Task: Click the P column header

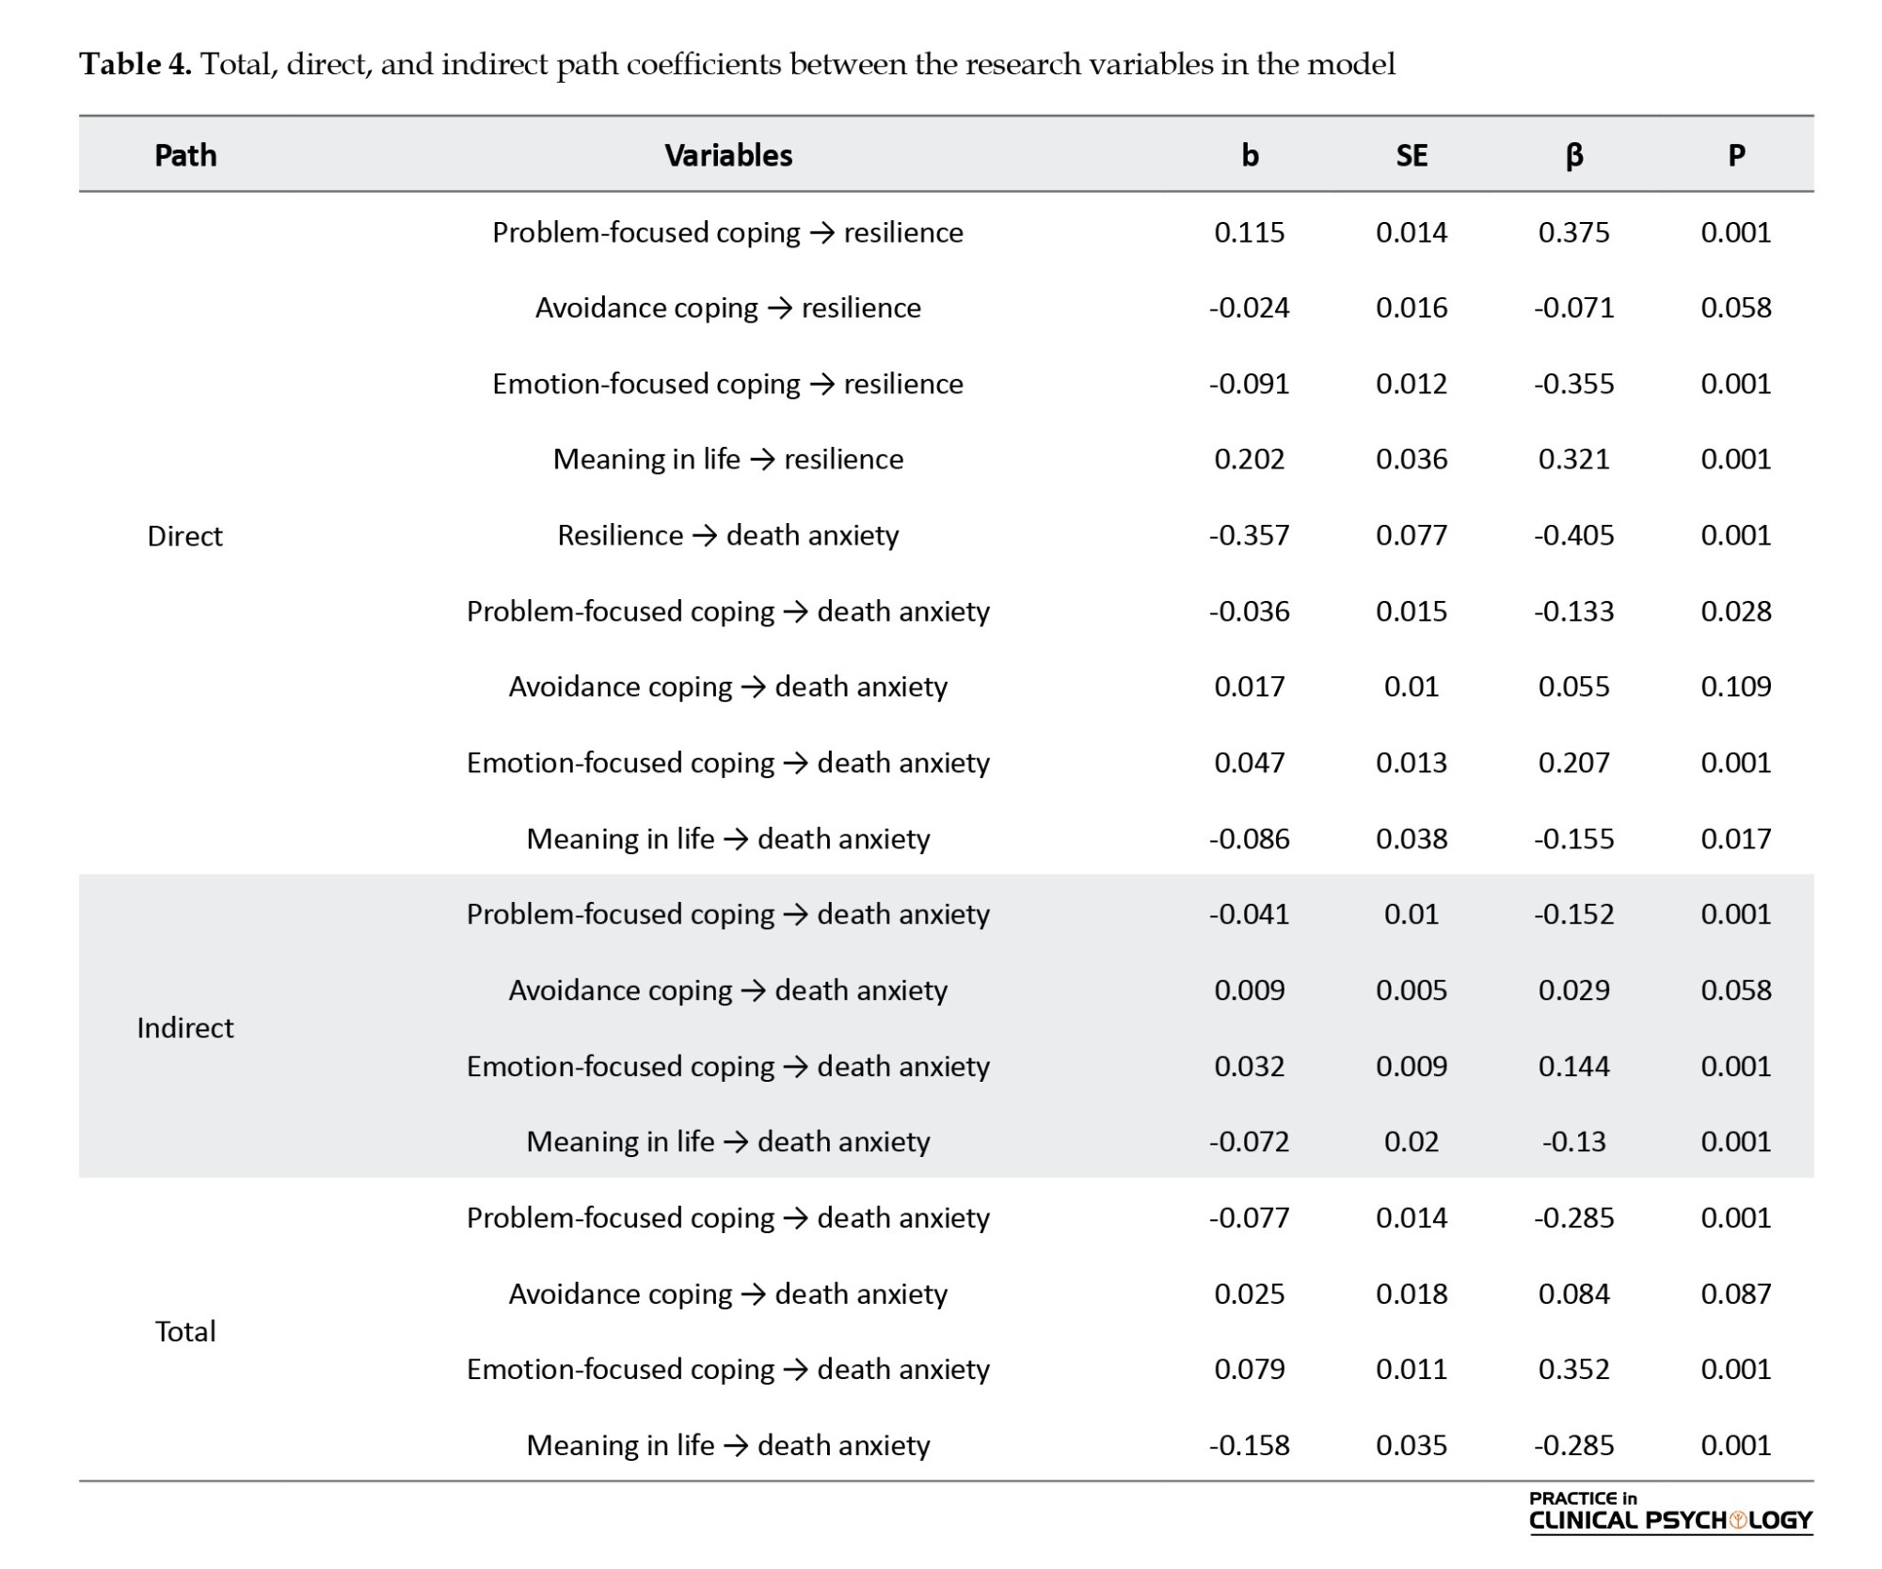Action: [x=1736, y=155]
